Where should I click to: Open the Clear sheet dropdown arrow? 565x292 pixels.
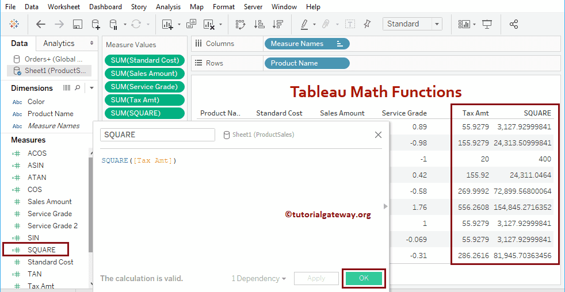click(220, 25)
